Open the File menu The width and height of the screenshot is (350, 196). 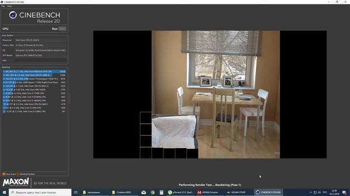[x=3, y=6]
